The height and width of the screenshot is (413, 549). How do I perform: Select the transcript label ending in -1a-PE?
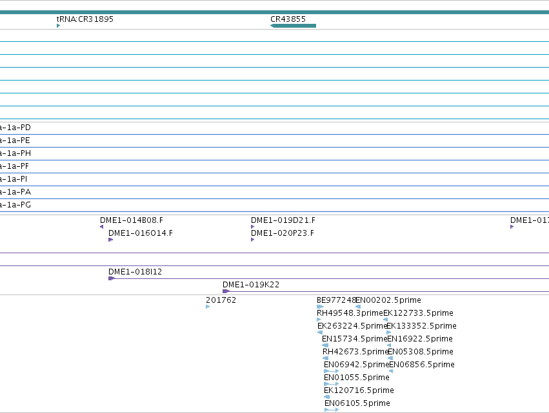(x=15, y=140)
